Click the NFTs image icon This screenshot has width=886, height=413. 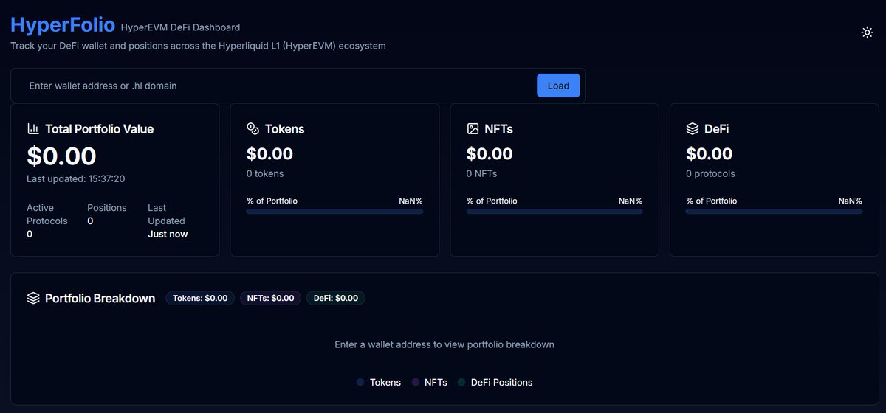[x=473, y=128]
